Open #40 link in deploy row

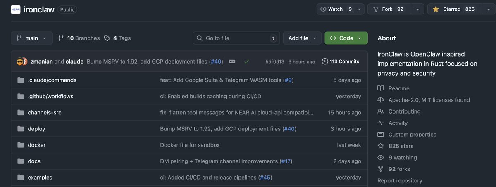click(289, 129)
